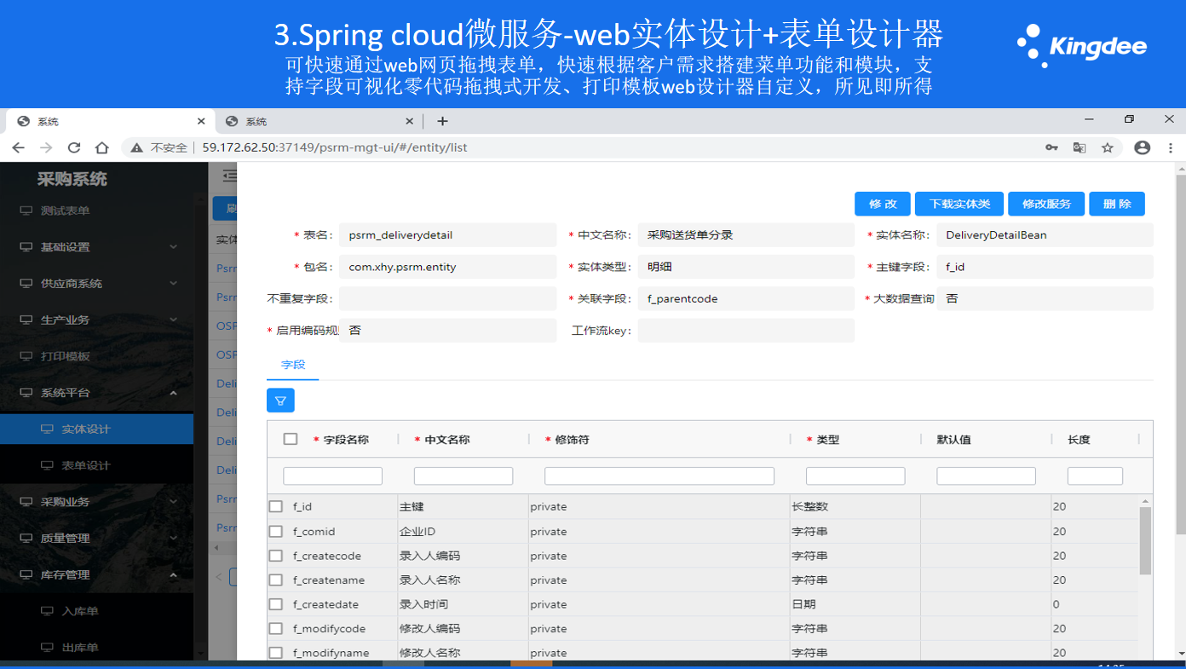Click the 下载实体类 button
This screenshot has width=1186, height=669.
959,205
